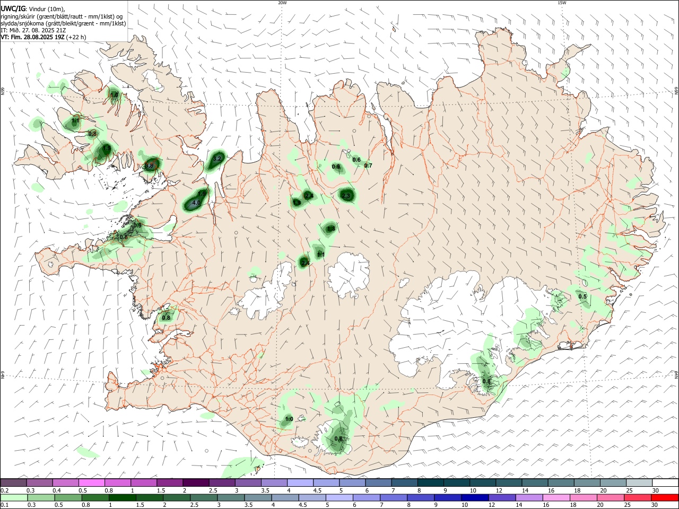The image size is (679, 509).
Task: Click the 20W longitude label
Action: coord(282,3)
